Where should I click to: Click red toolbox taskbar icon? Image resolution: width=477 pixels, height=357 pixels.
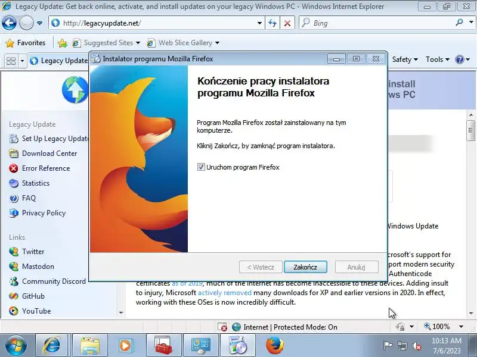163,346
